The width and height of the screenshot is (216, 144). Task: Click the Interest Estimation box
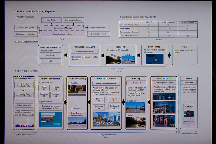tap(24, 106)
